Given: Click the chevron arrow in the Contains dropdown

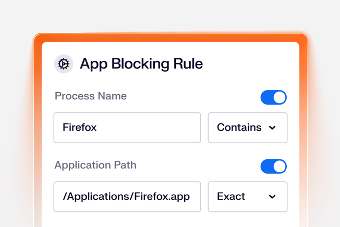Looking at the screenshot, I should coord(272,128).
